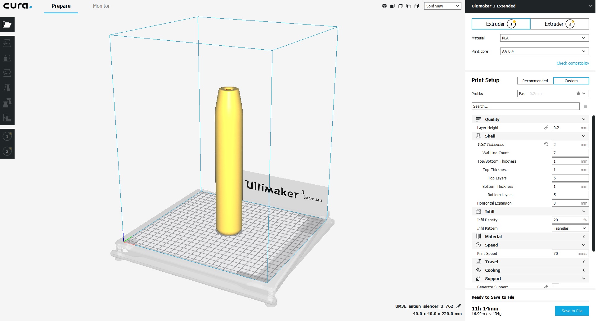
Task: Click the link icon beside Layer Height
Action: coord(546,128)
